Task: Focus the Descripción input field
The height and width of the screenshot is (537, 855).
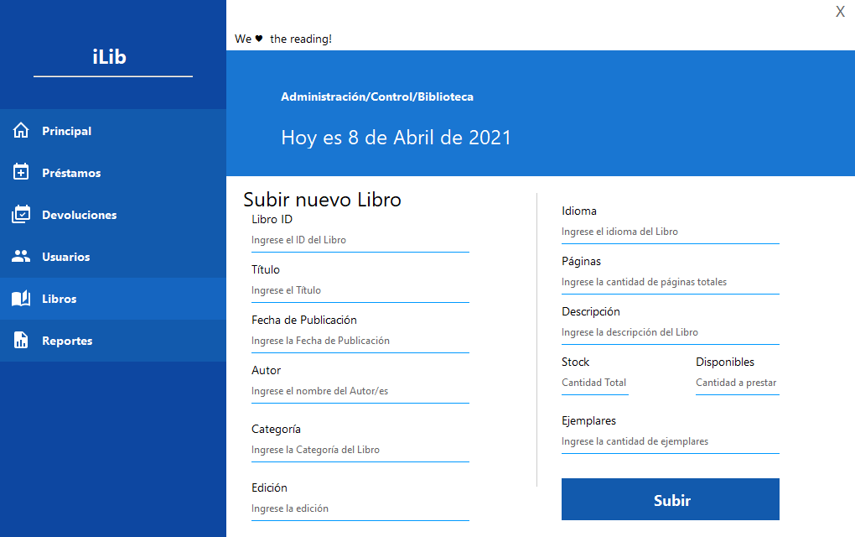Action: (x=670, y=331)
